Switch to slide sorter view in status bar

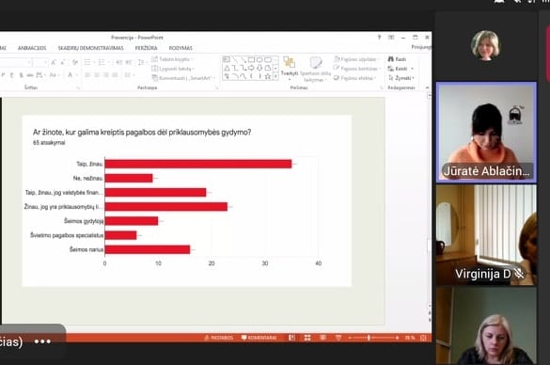click(307, 338)
